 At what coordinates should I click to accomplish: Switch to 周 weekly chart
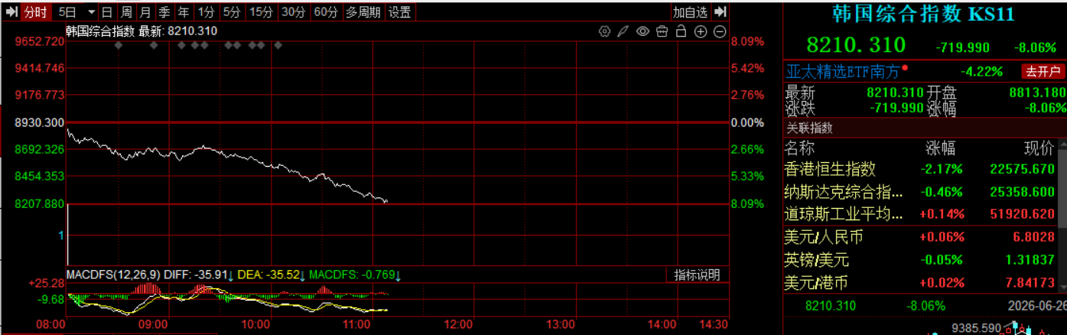coord(126,11)
